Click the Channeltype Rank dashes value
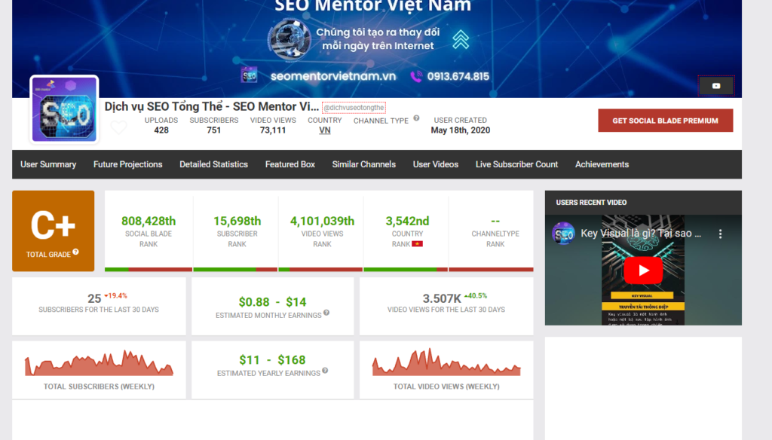 click(x=495, y=221)
